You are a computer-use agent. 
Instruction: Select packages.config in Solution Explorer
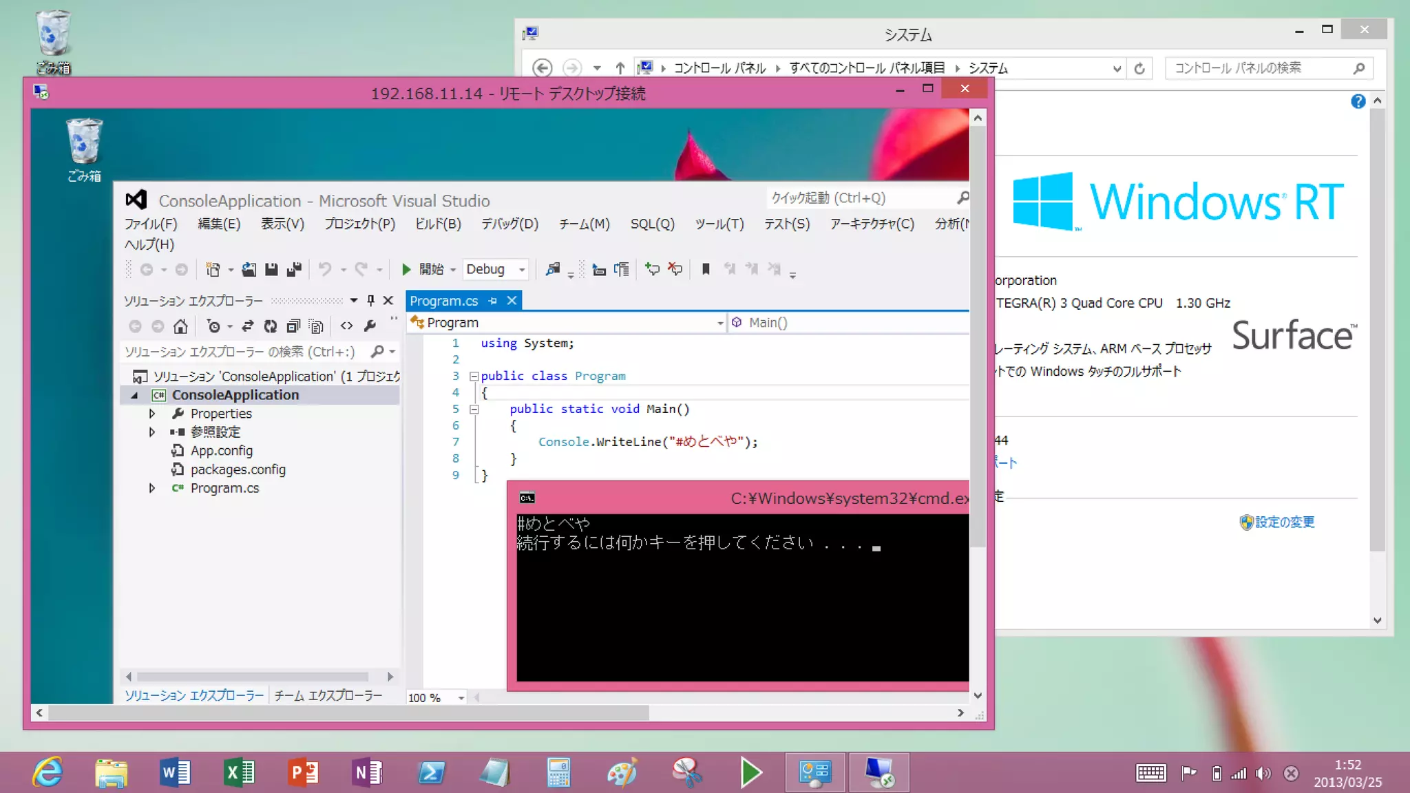238,469
